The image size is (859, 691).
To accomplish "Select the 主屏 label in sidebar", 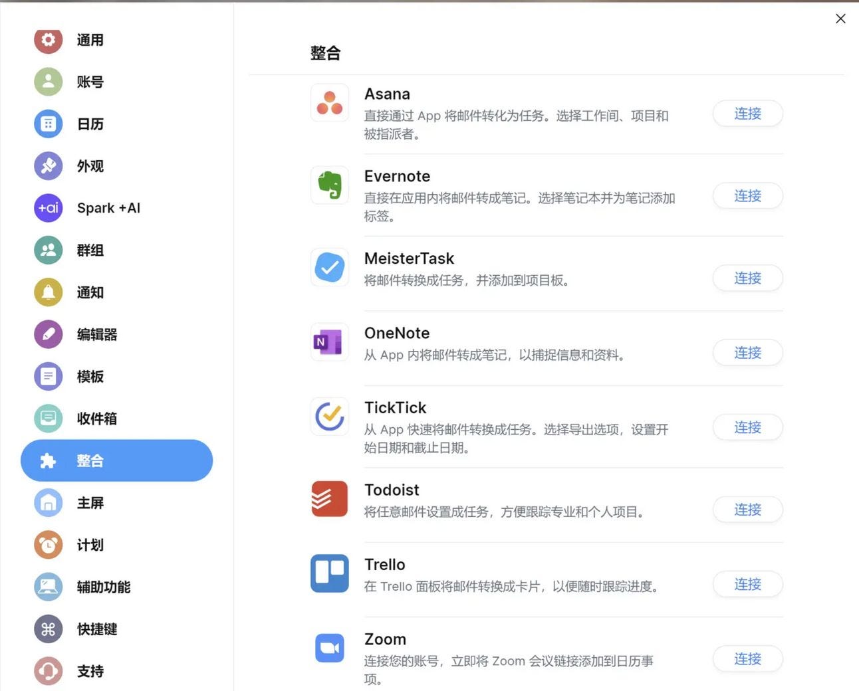I will tap(90, 503).
